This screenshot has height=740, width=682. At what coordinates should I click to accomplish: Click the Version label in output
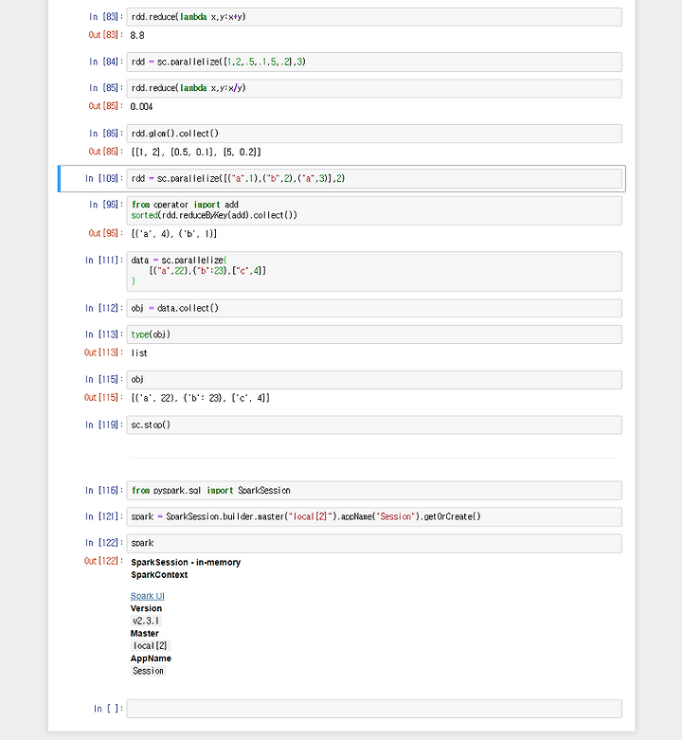(x=146, y=608)
